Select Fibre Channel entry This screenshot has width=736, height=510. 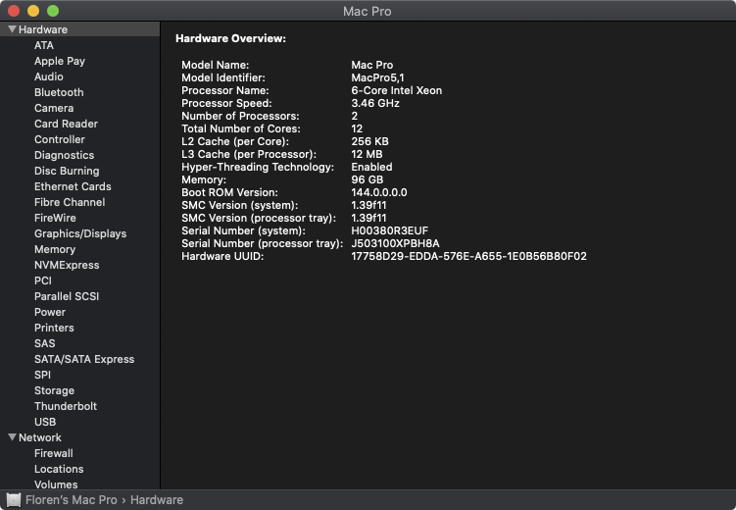[x=70, y=202]
